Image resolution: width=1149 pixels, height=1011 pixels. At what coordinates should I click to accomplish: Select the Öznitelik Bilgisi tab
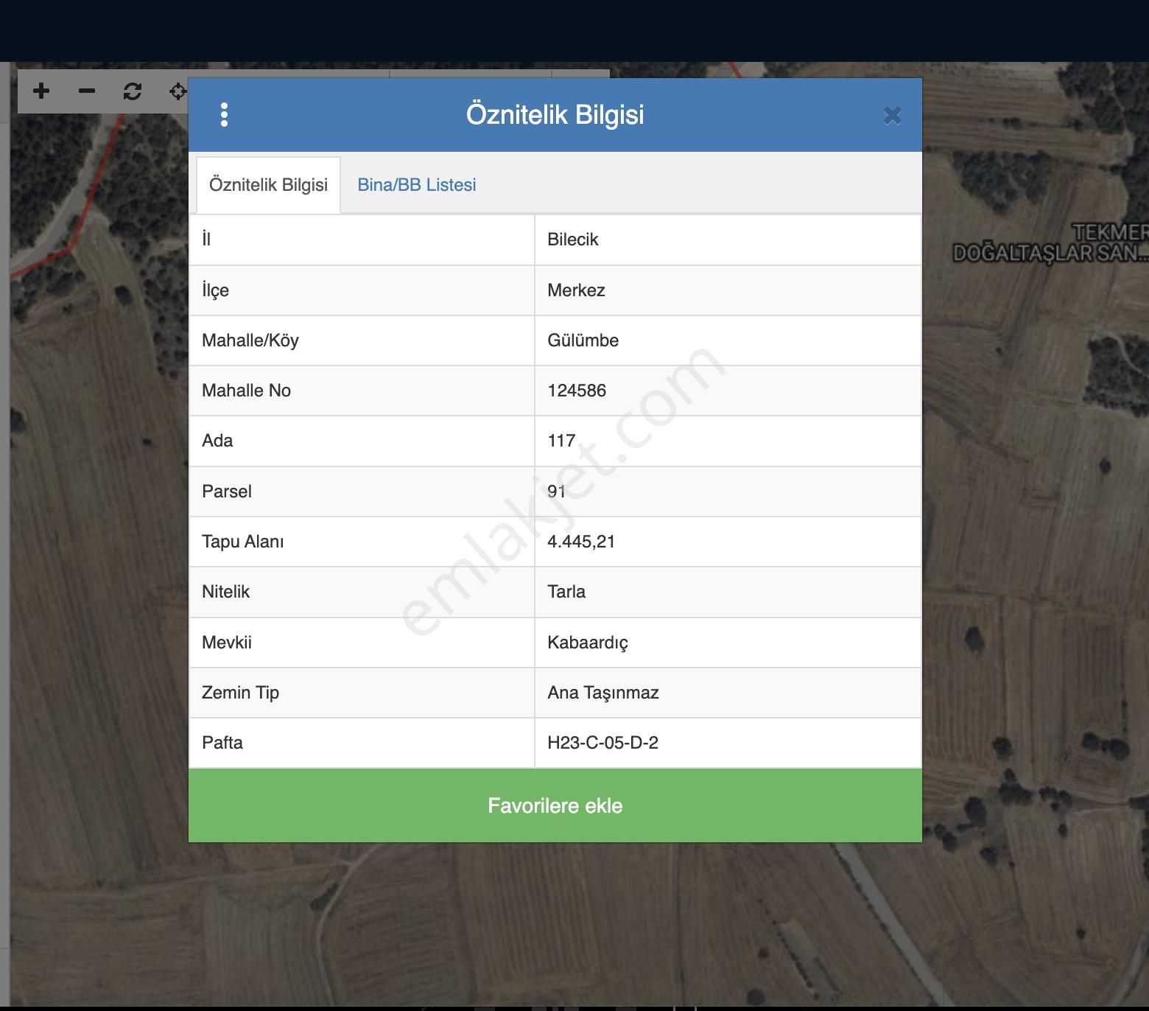268,185
